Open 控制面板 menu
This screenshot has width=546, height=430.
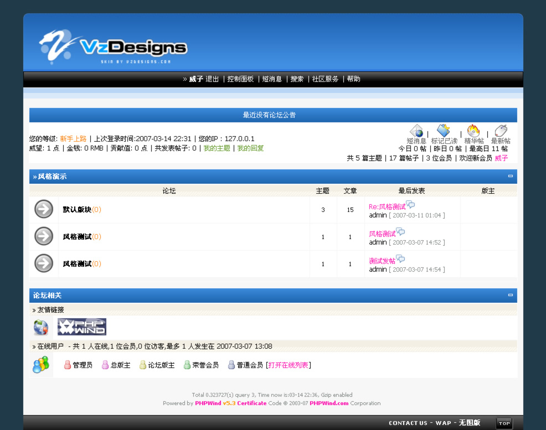click(240, 79)
